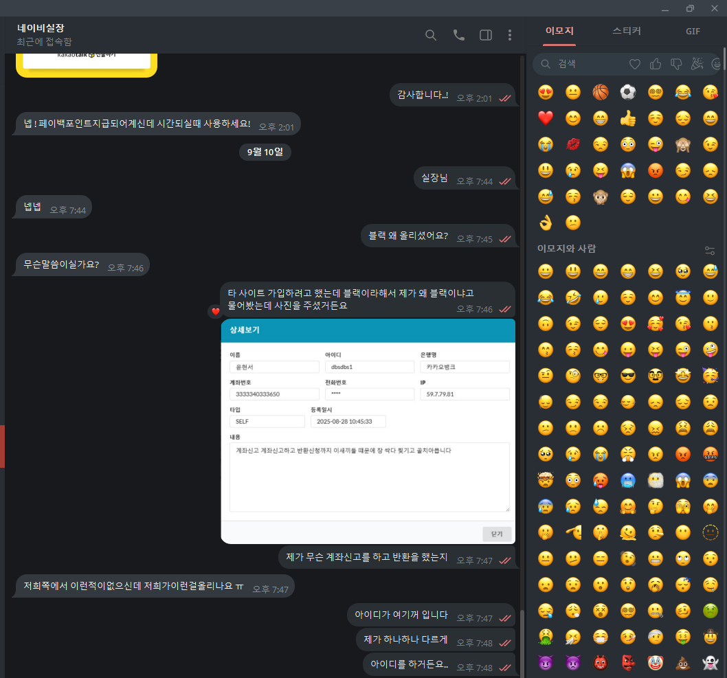Start a voice call with 네이비실장
This screenshot has width=727, height=678.
click(459, 35)
